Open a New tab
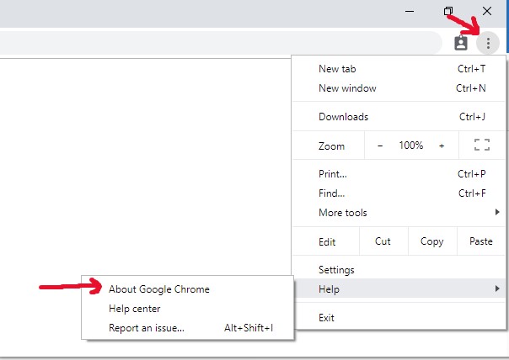Screen dimensions: 509x360 tap(339, 69)
